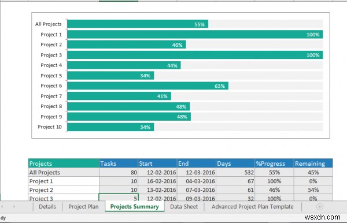This screenshot has width=347, height=223.
Task: Click the All Projects axis label in chart
Action: (x=49, y=24)
